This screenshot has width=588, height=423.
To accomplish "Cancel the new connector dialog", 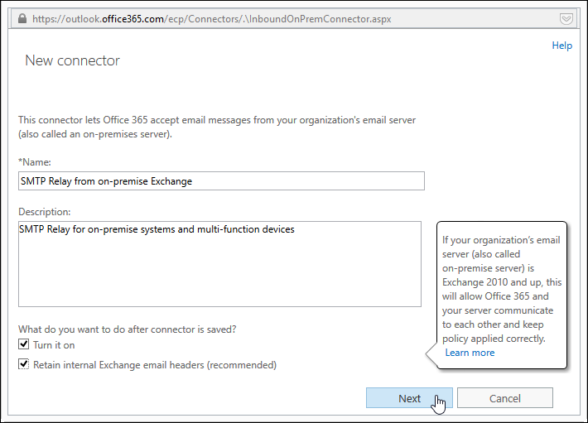I will (x=504, y=398).
